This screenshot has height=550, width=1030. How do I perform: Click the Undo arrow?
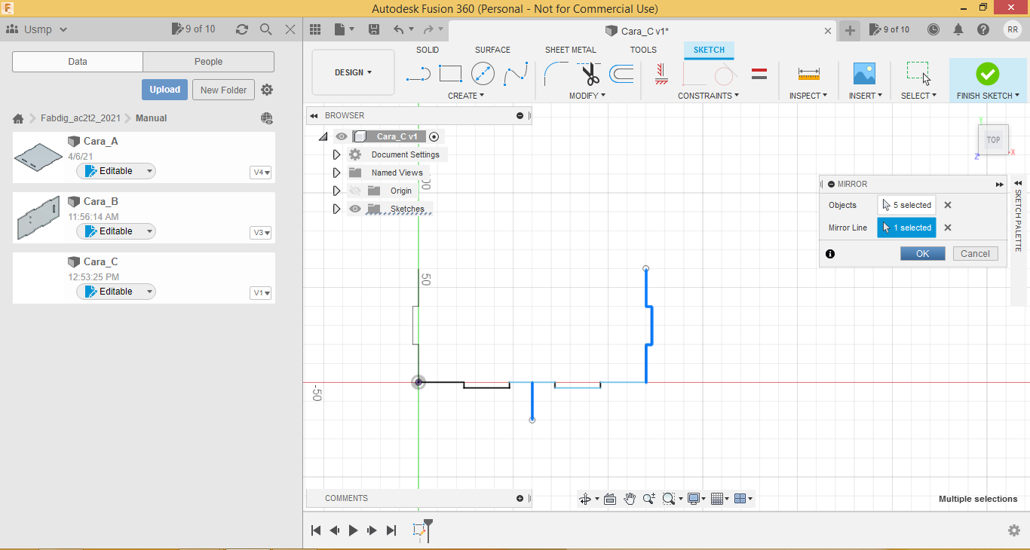399,29
